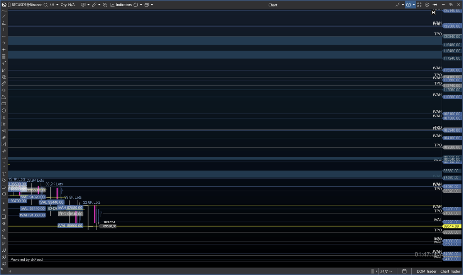Toggle the symbol link rectangle icon

9,5
